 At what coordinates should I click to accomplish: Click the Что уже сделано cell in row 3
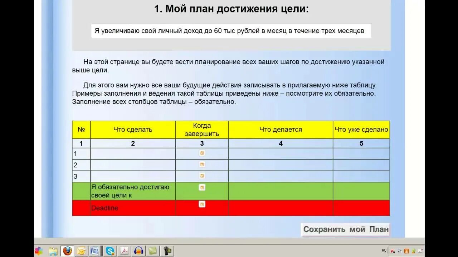[361, 177]
